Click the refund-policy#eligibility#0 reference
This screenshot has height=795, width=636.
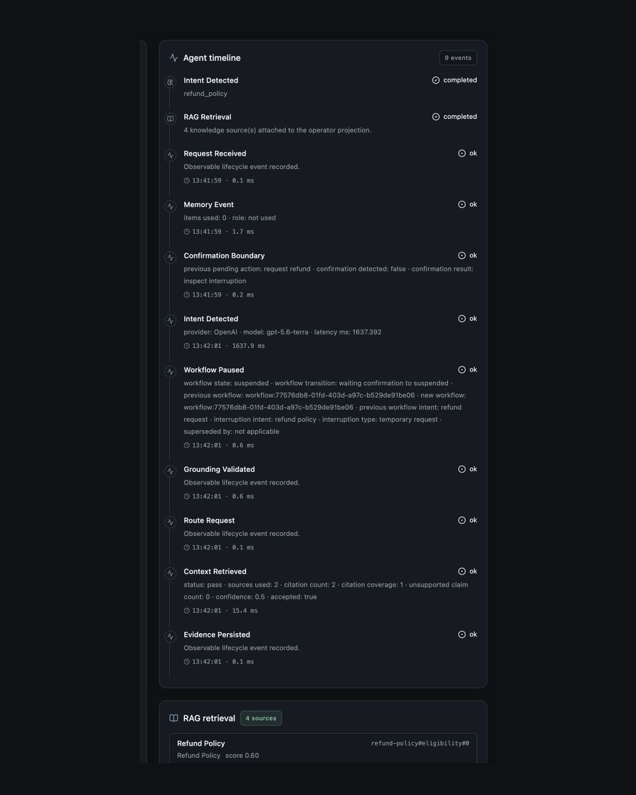click(420, 744)
